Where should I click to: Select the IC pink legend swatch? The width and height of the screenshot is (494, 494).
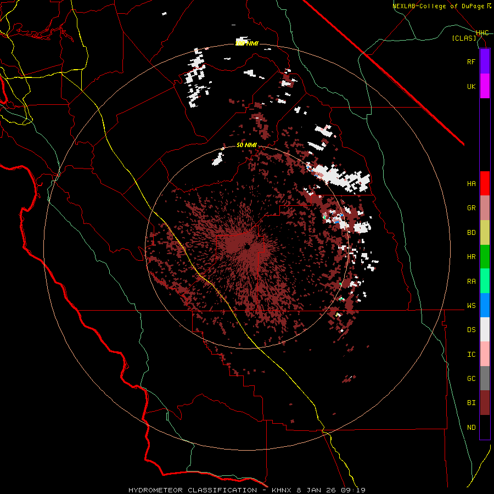point(485,354)
